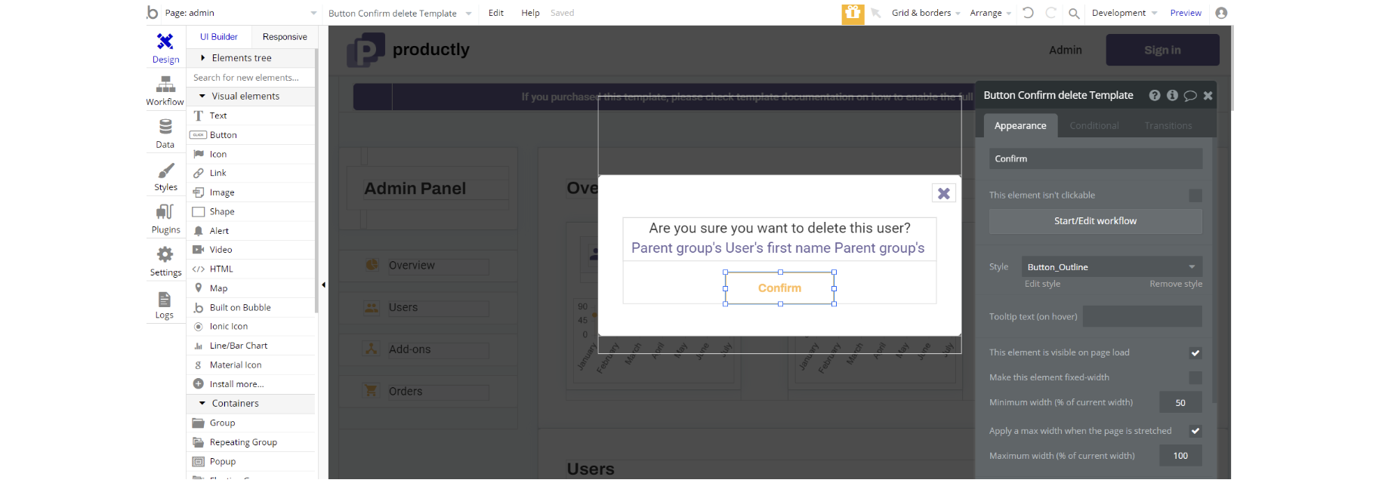Click the help question mark in the property editor
The width and height of the screenshot is (1382, 486).
[x=1155, y=95]
